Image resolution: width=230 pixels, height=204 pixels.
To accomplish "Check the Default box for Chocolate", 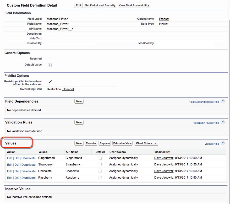I will click(100, 171).
